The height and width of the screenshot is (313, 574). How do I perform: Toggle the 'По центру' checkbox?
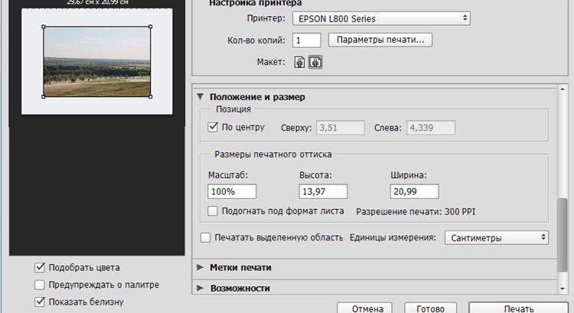[214, 127]
